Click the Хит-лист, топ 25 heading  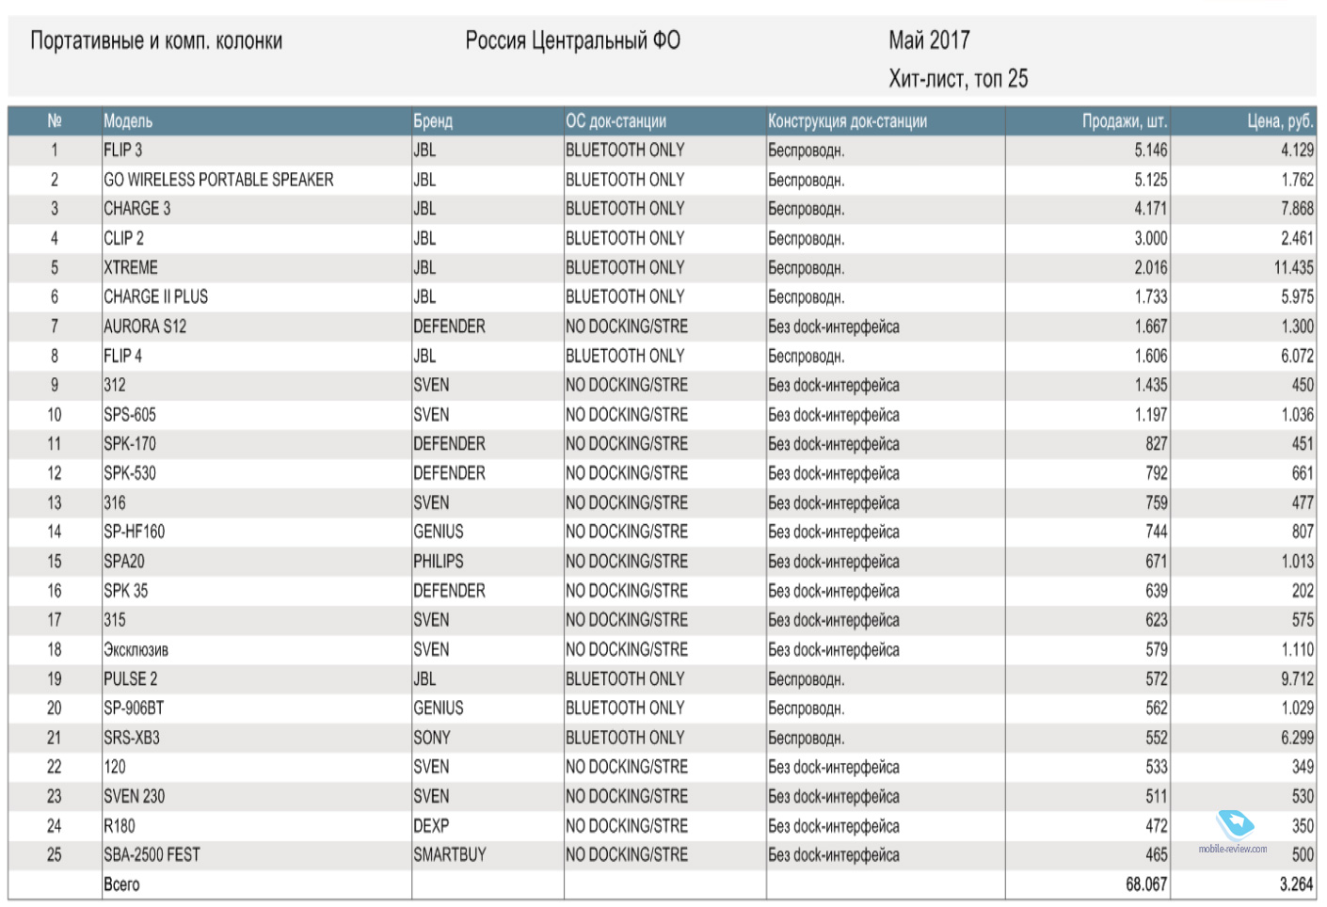coord(958,79)
